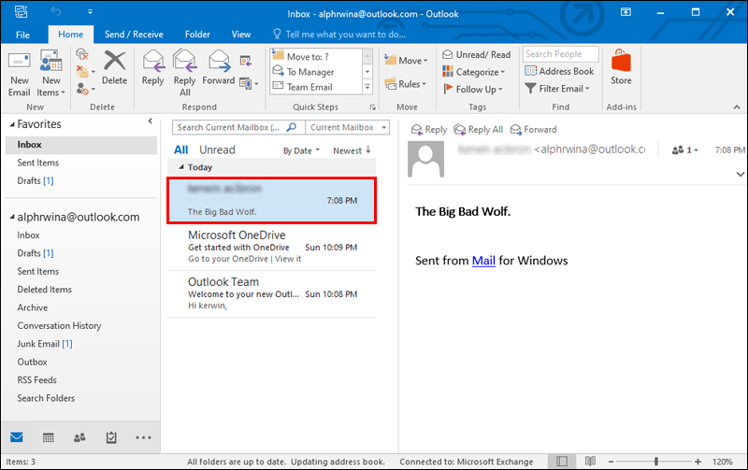The width and height of the screenshot is (748, 470).
Task: Open the File tab
Action: click(x=22, y=35)
